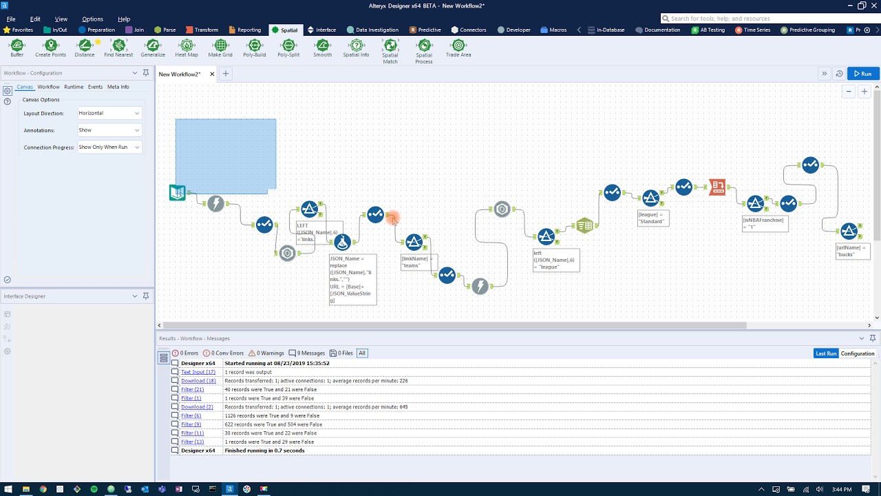
Task: Collapse Interface Designer panel chevron
Action: pos(135,296)
